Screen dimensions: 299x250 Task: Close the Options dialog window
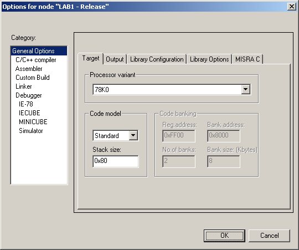(x=292, y=7)
